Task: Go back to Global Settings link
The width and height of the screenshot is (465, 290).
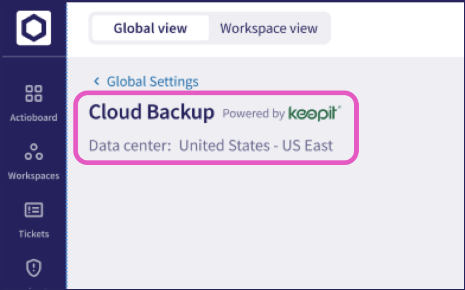Action: (152, 82)
